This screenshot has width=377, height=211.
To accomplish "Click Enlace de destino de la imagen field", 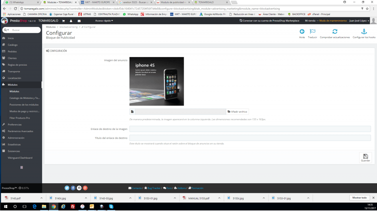I will tap(250, 129).
